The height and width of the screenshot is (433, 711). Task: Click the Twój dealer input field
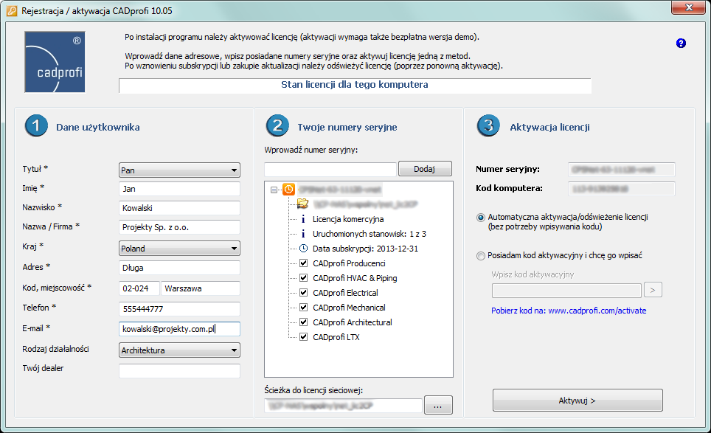pos(179,370)
